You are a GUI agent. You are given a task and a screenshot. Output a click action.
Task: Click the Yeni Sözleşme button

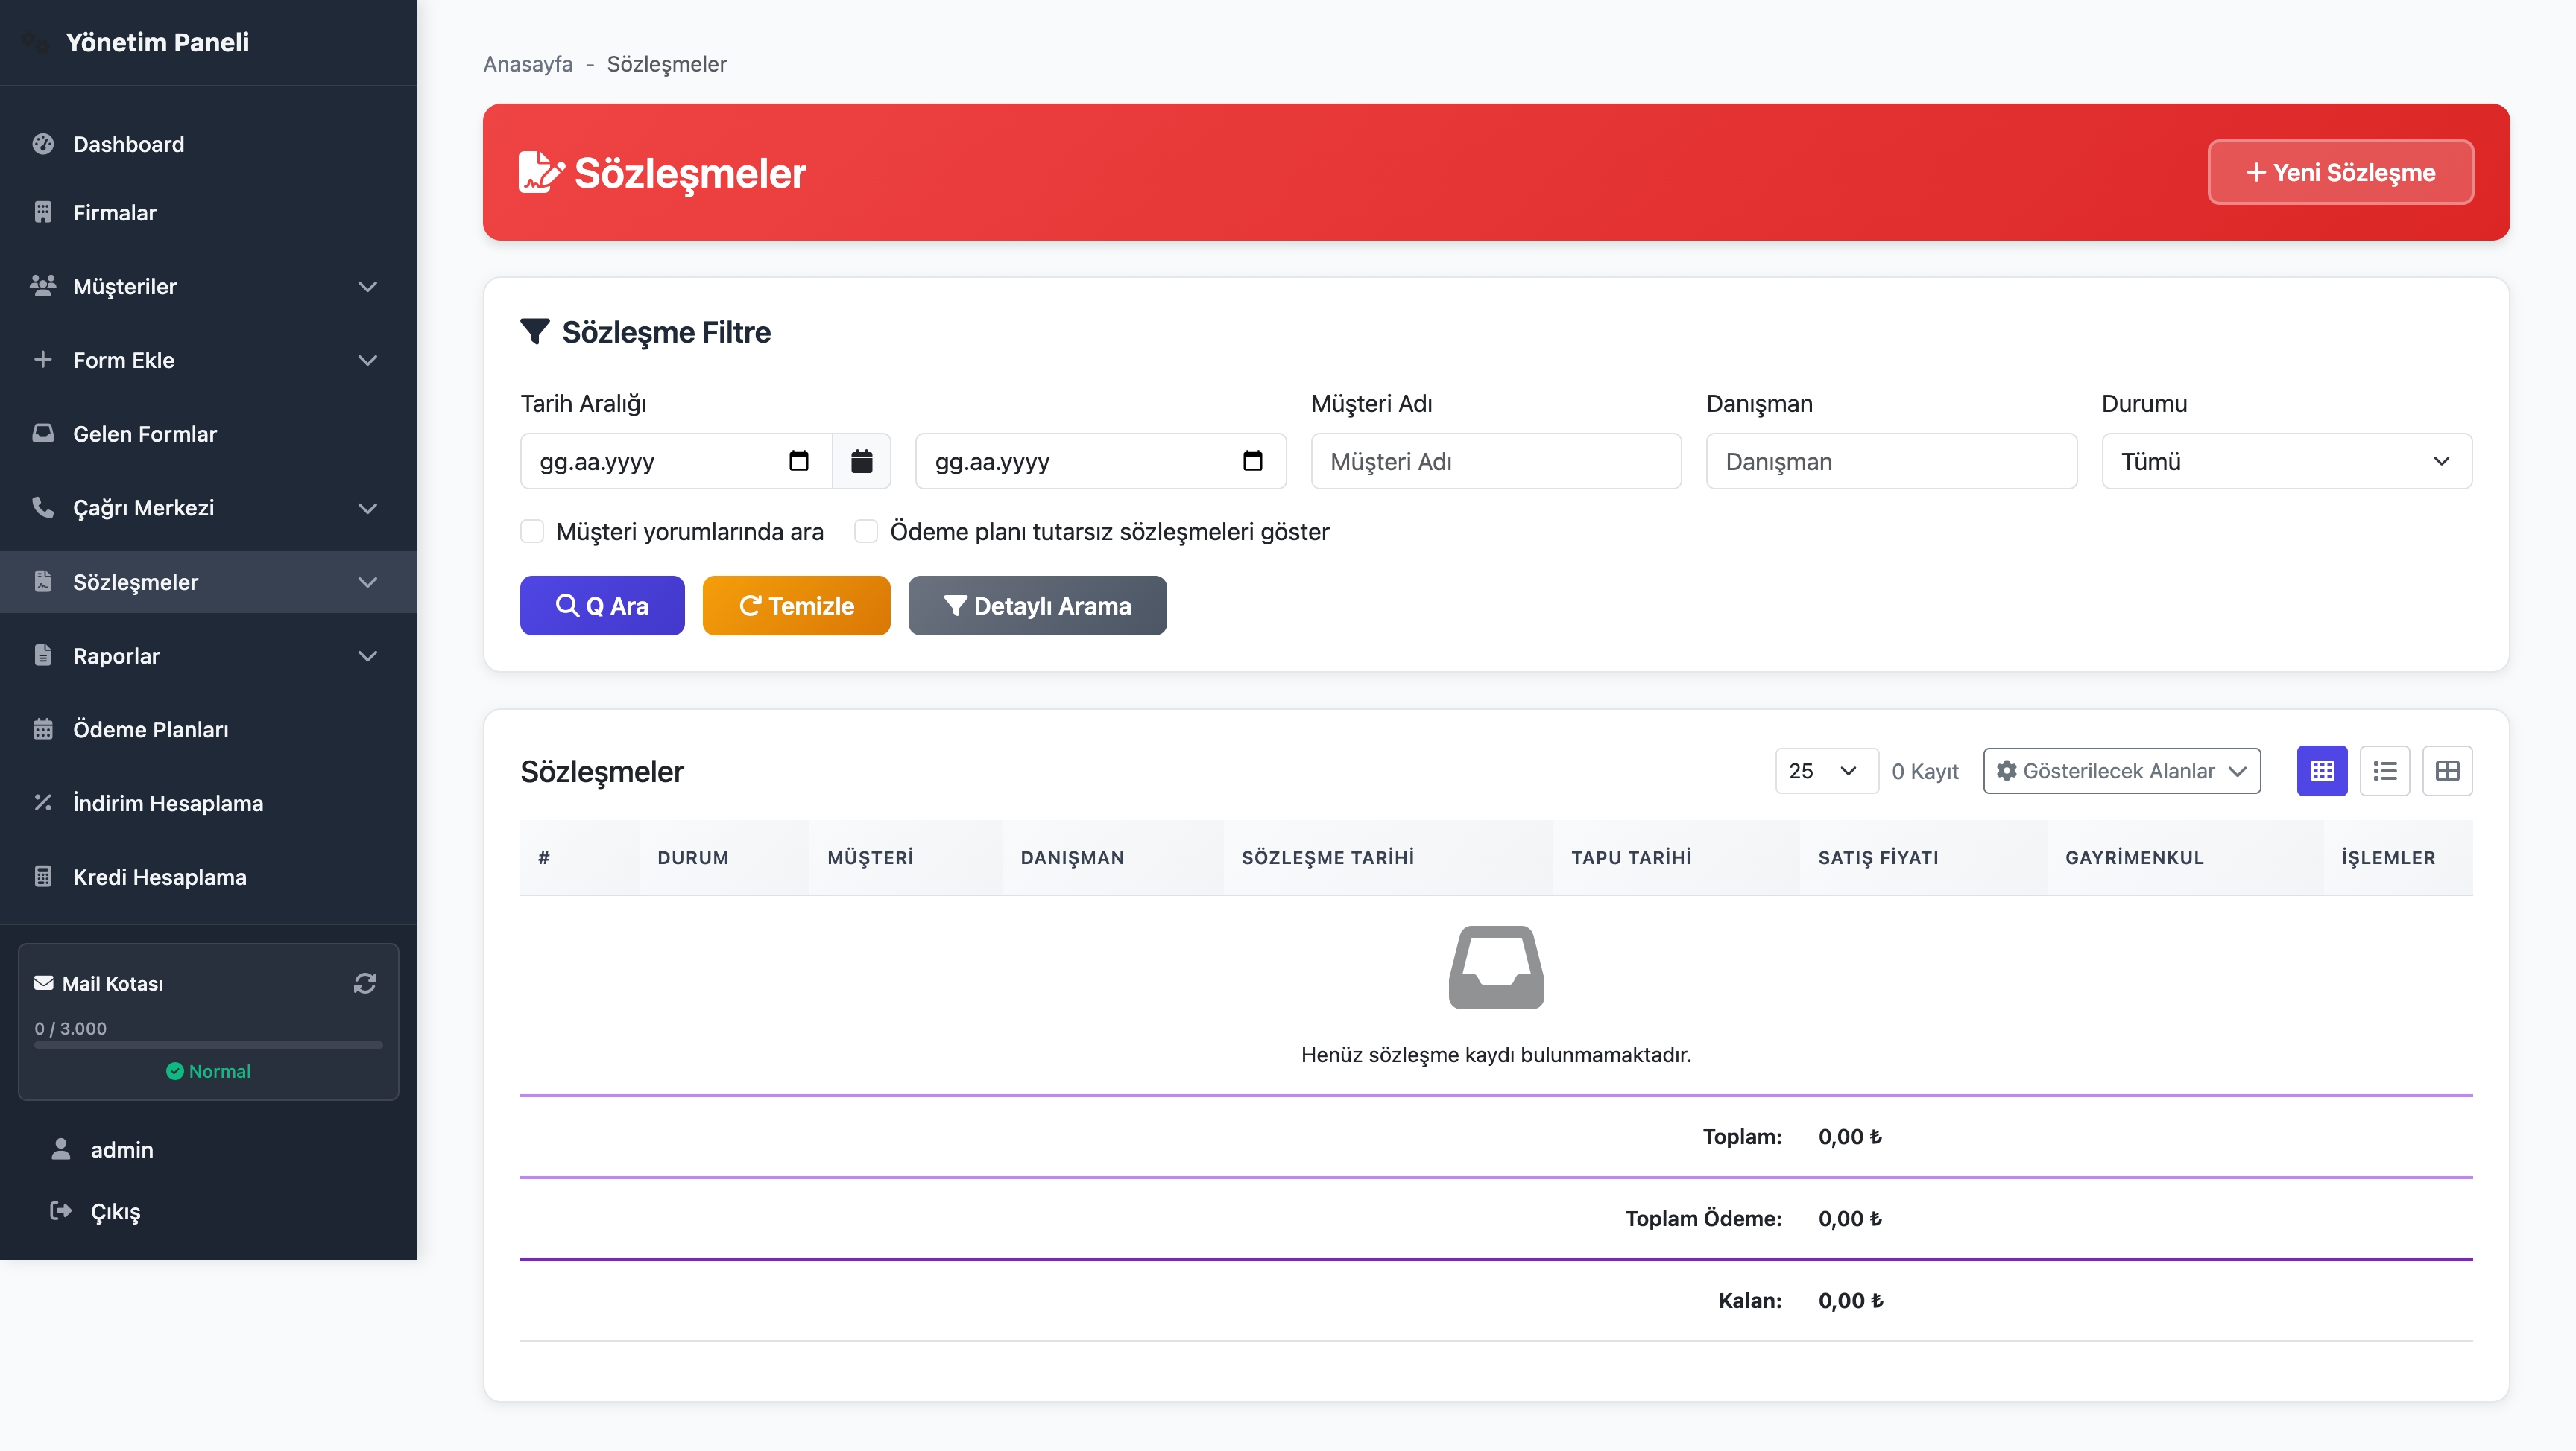pos(2340,172)
